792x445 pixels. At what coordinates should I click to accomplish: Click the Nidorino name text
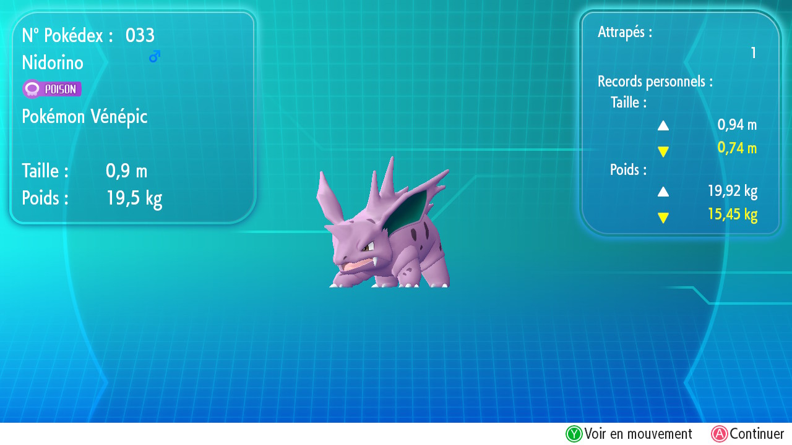tap(53, 63)
